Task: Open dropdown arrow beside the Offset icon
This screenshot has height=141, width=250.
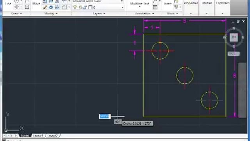Action: (69, 7)
